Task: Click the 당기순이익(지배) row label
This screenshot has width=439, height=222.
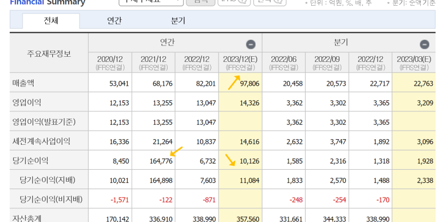Action: coord(48,180)
